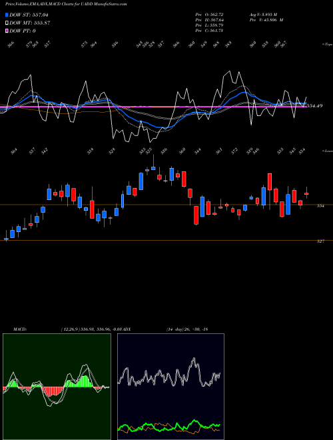Viewport: 333px width, 440px height.
Task: Click the Pre H: 567.64 value
Action: tap(209, 20)
